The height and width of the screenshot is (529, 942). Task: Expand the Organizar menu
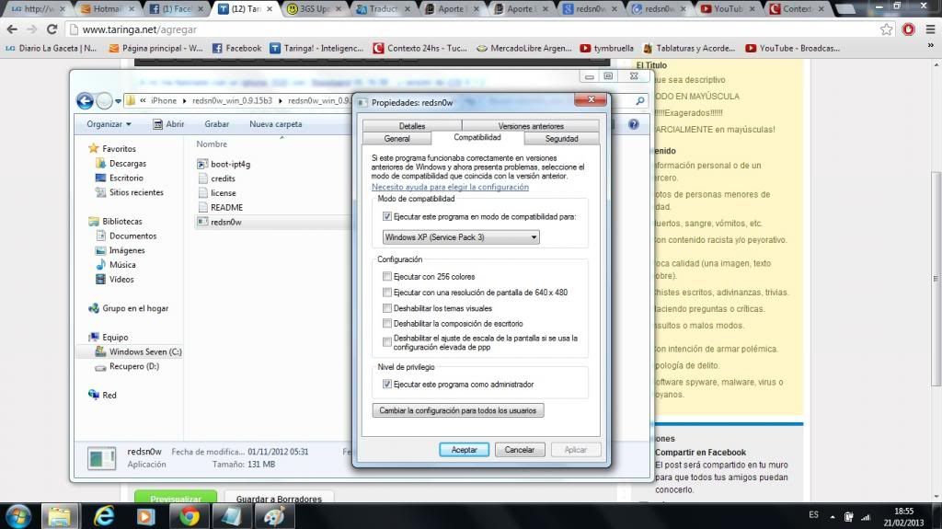click(109, 124)
